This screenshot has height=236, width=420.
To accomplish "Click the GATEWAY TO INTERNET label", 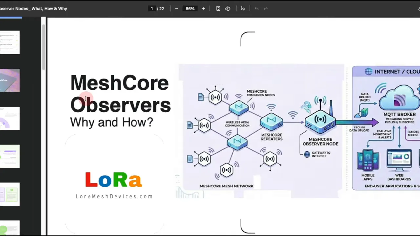I will tap(321, 154).
